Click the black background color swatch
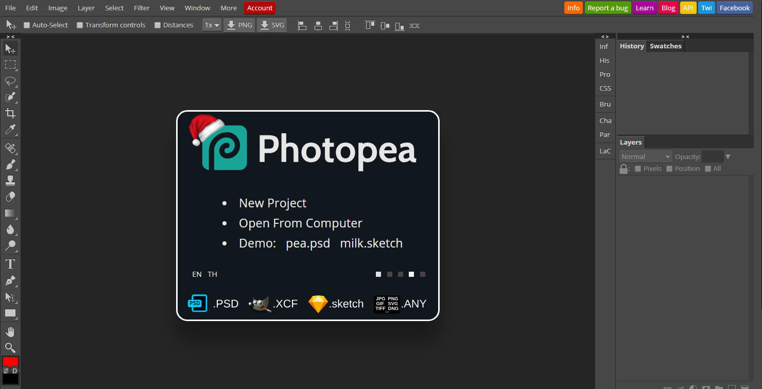 tap(10, 379)
